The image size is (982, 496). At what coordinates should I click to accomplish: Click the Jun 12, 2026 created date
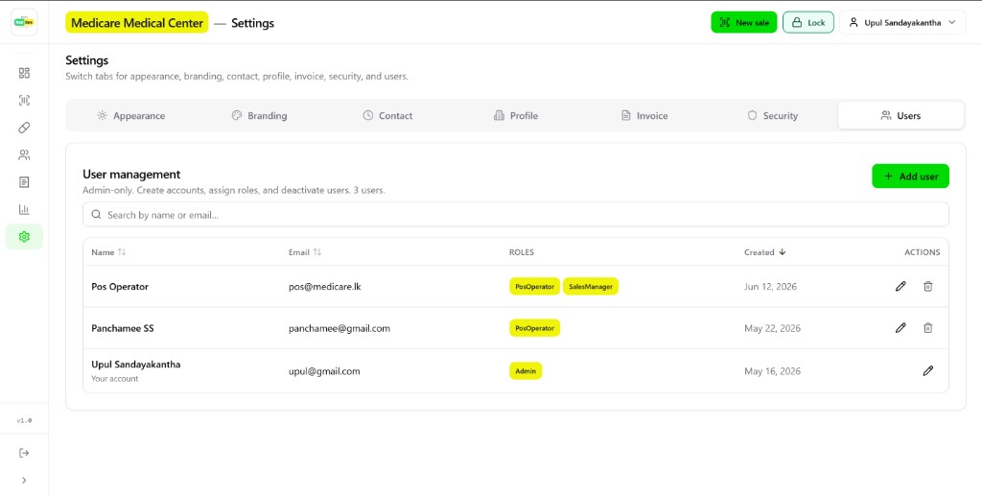770,287
